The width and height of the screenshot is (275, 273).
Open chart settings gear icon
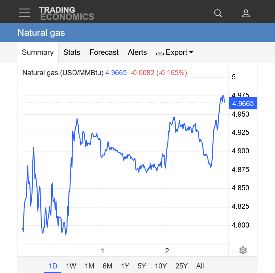click(243, 250)
